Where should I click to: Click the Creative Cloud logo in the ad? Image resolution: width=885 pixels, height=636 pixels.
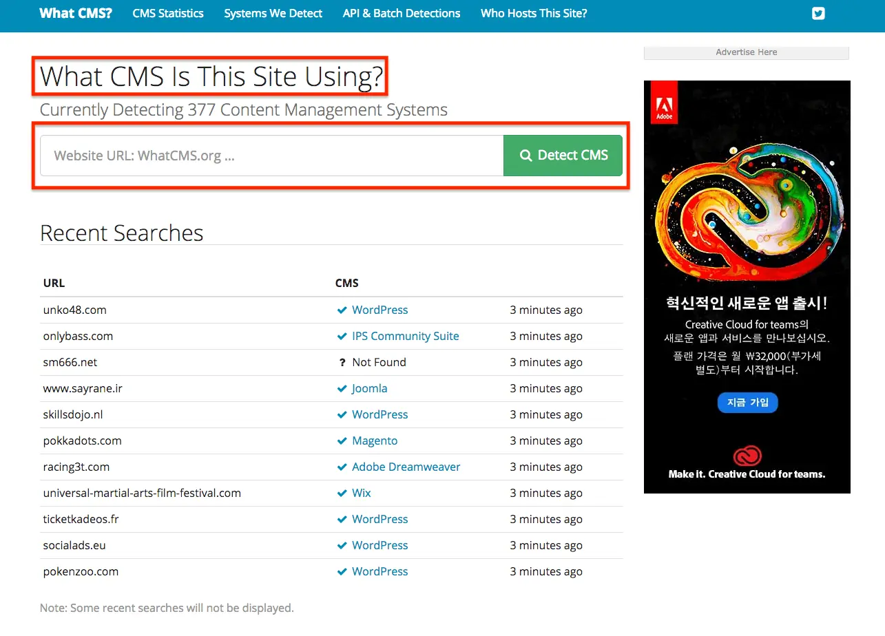747,456
